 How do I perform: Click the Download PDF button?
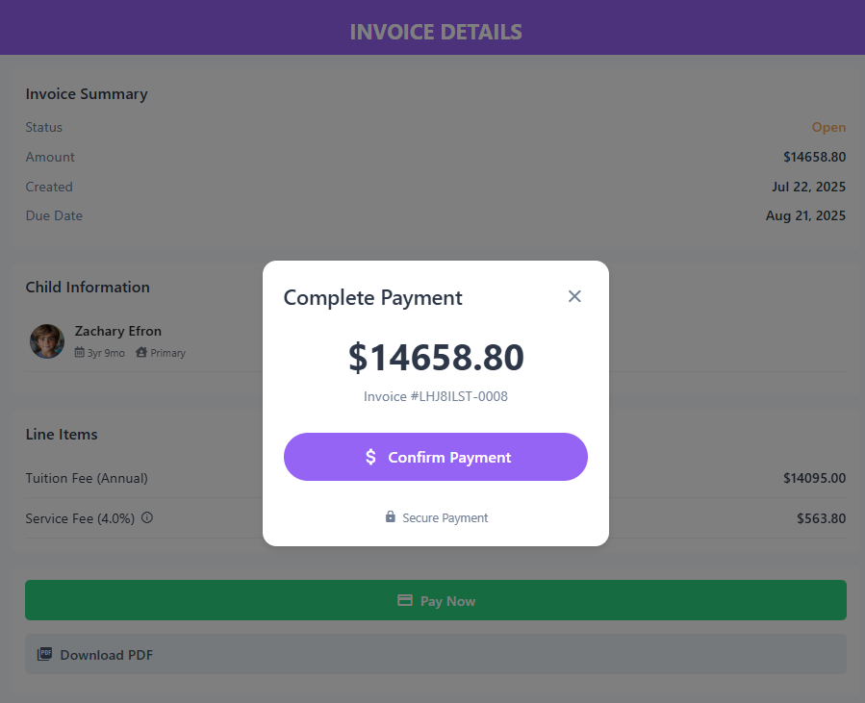tap(435, 654)
